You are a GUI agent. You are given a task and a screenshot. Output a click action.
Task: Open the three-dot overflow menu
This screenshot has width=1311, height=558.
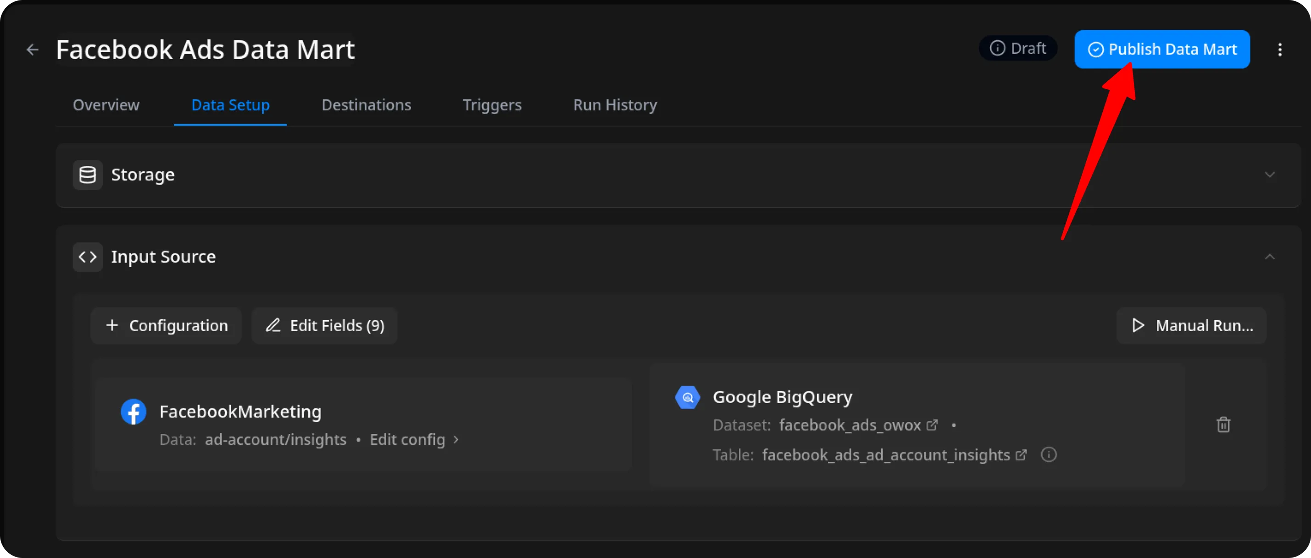click(x=1281, y=49)
